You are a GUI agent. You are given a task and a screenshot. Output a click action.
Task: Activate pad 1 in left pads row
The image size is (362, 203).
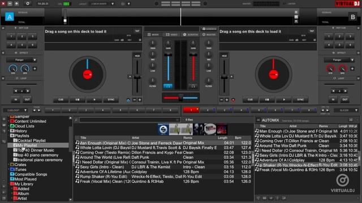53,111
